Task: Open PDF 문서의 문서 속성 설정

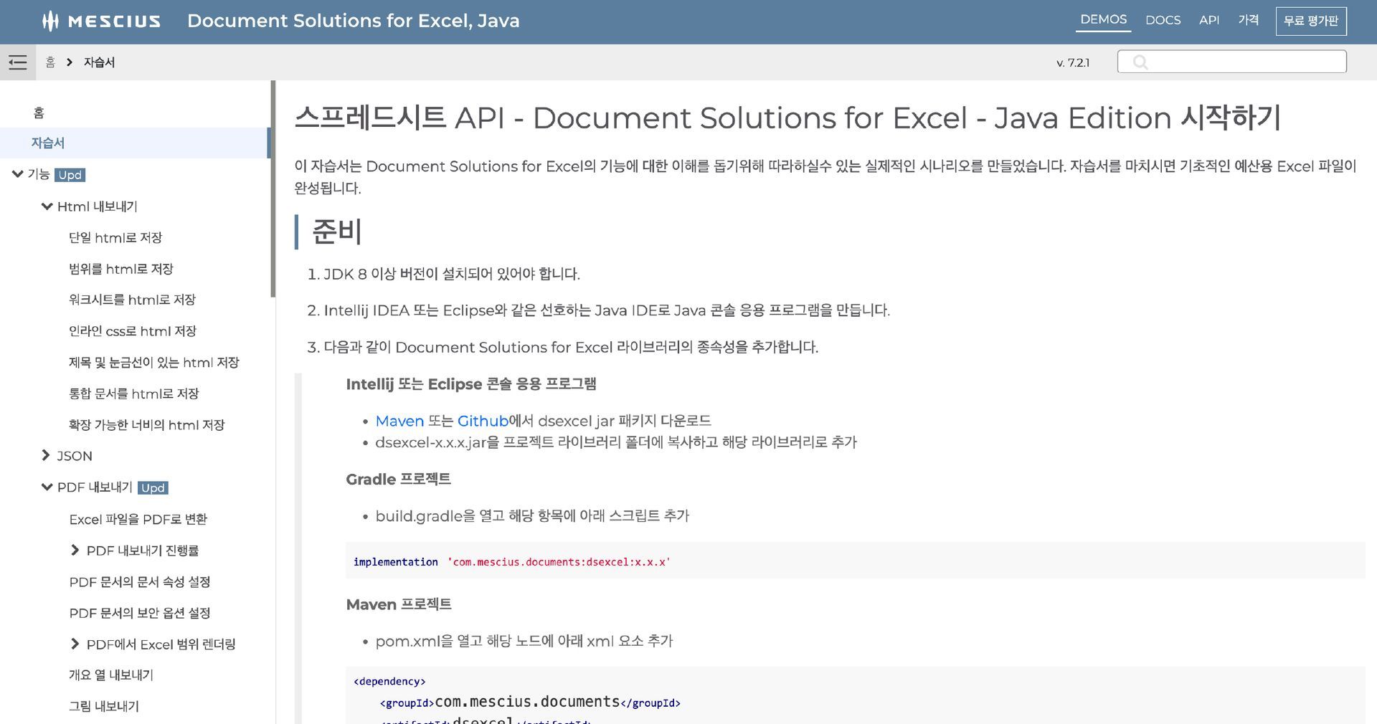Action: tap(140, 582)
